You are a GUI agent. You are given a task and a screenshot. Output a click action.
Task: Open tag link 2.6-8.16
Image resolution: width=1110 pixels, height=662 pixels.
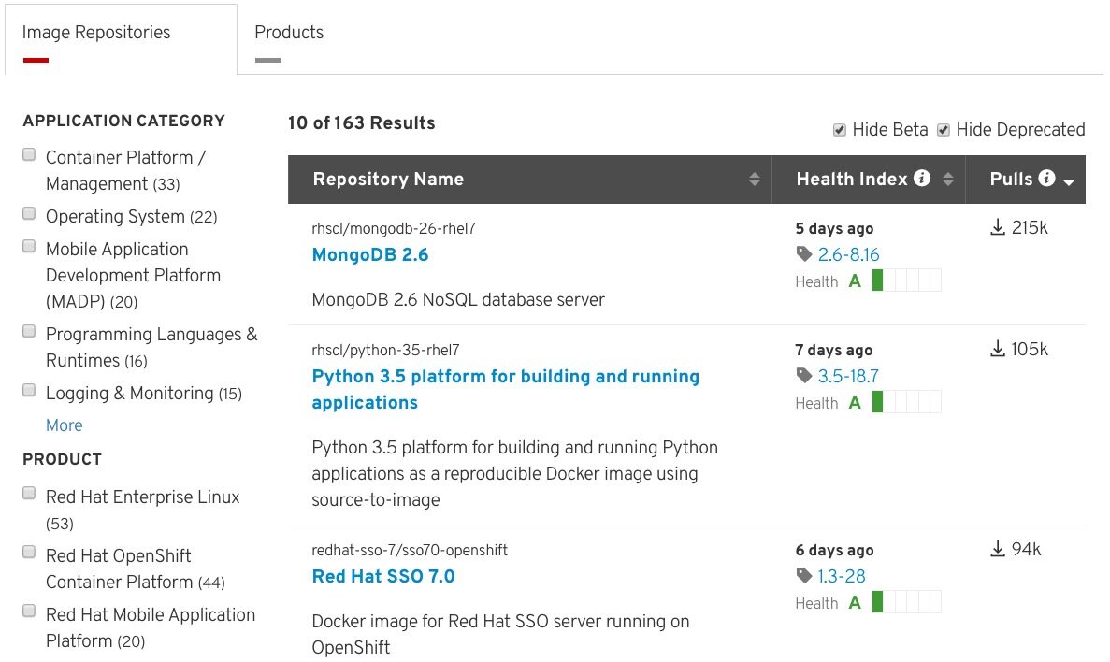[848, 254]
